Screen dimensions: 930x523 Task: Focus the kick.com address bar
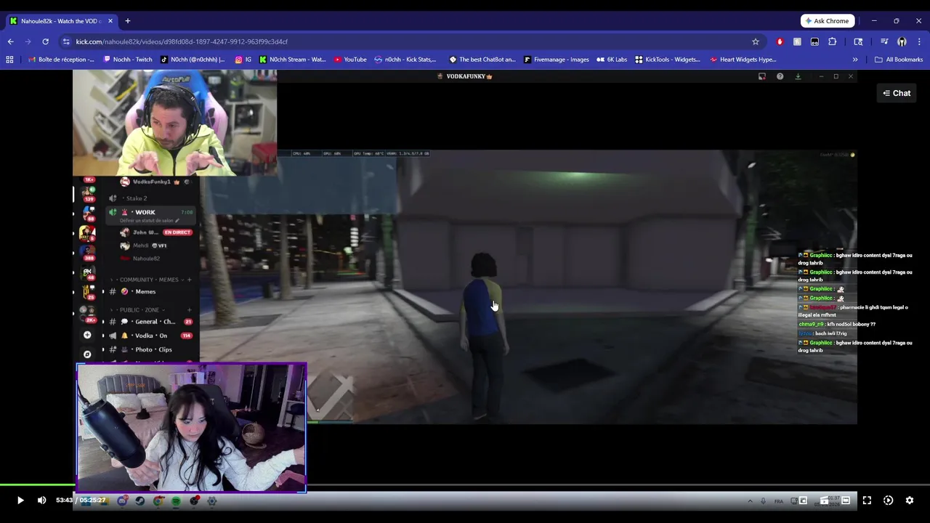coord(407,41)
